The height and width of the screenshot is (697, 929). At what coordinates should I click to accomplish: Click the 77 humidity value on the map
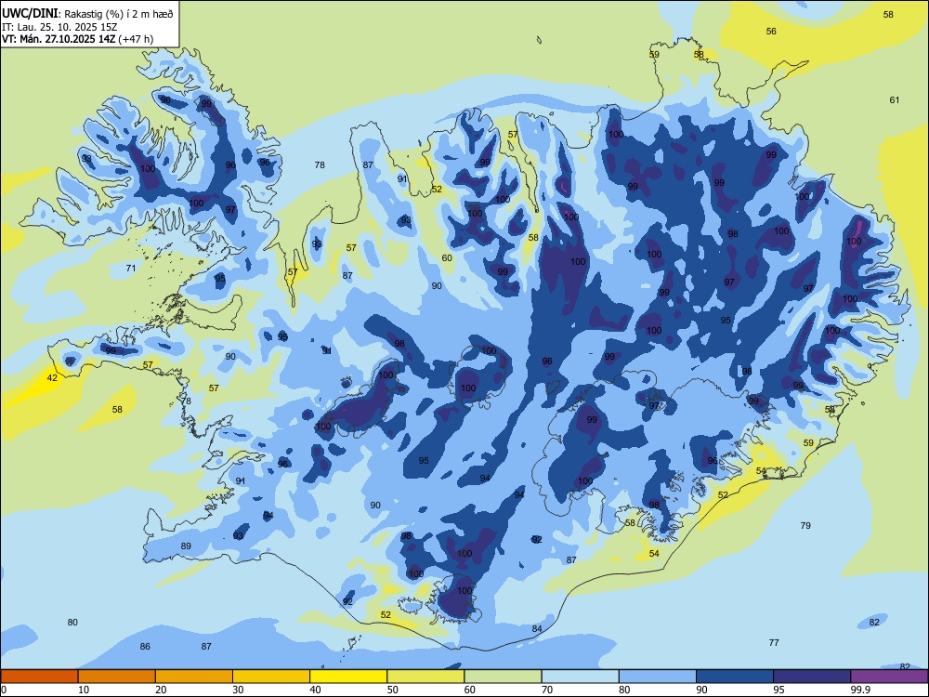[774, 643]
